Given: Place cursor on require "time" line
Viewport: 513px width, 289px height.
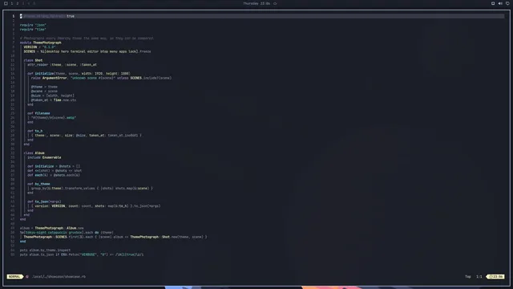Looking at the screenshot, I should coord(33,29).
